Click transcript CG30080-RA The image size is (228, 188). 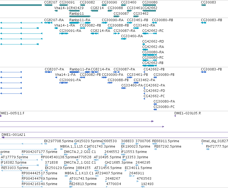[x=153, y=52]
